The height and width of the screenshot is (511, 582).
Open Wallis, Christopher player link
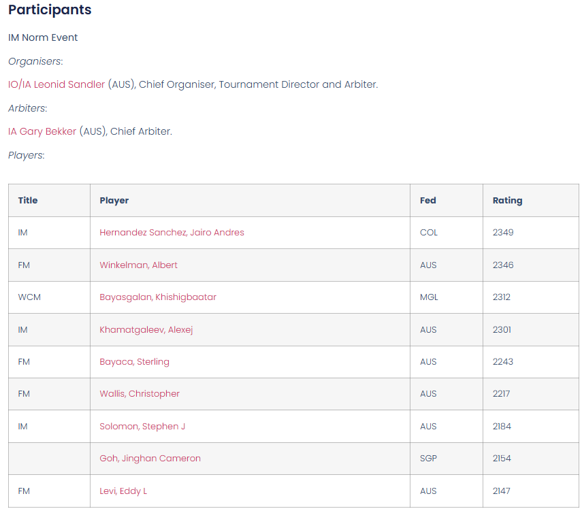(x=140, y=394)
